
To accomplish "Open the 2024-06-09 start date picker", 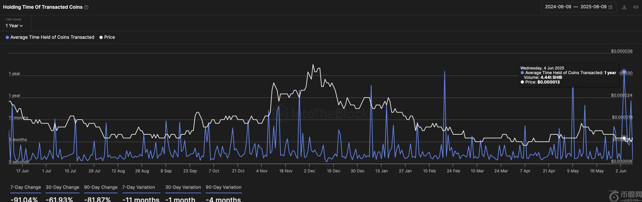I will pyautogui.click(x=558, y=7).
